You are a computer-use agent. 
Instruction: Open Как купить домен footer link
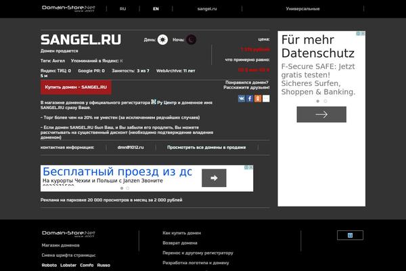tap(182, 233)
